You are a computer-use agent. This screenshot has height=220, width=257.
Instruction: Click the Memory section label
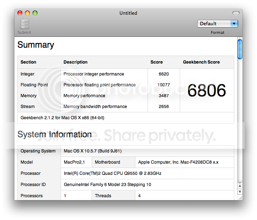29,96
